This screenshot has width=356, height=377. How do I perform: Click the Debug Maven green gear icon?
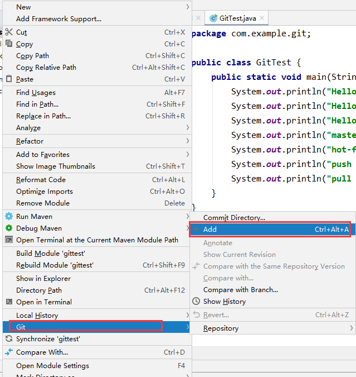tap(9, 228)
